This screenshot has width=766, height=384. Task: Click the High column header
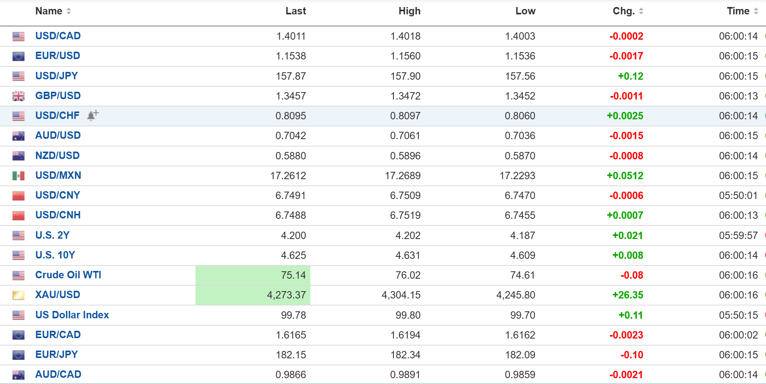[409, 11]
